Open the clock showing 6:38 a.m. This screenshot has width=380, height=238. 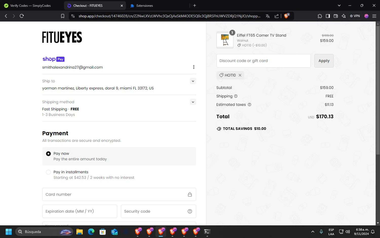click(x=362, y=232)
